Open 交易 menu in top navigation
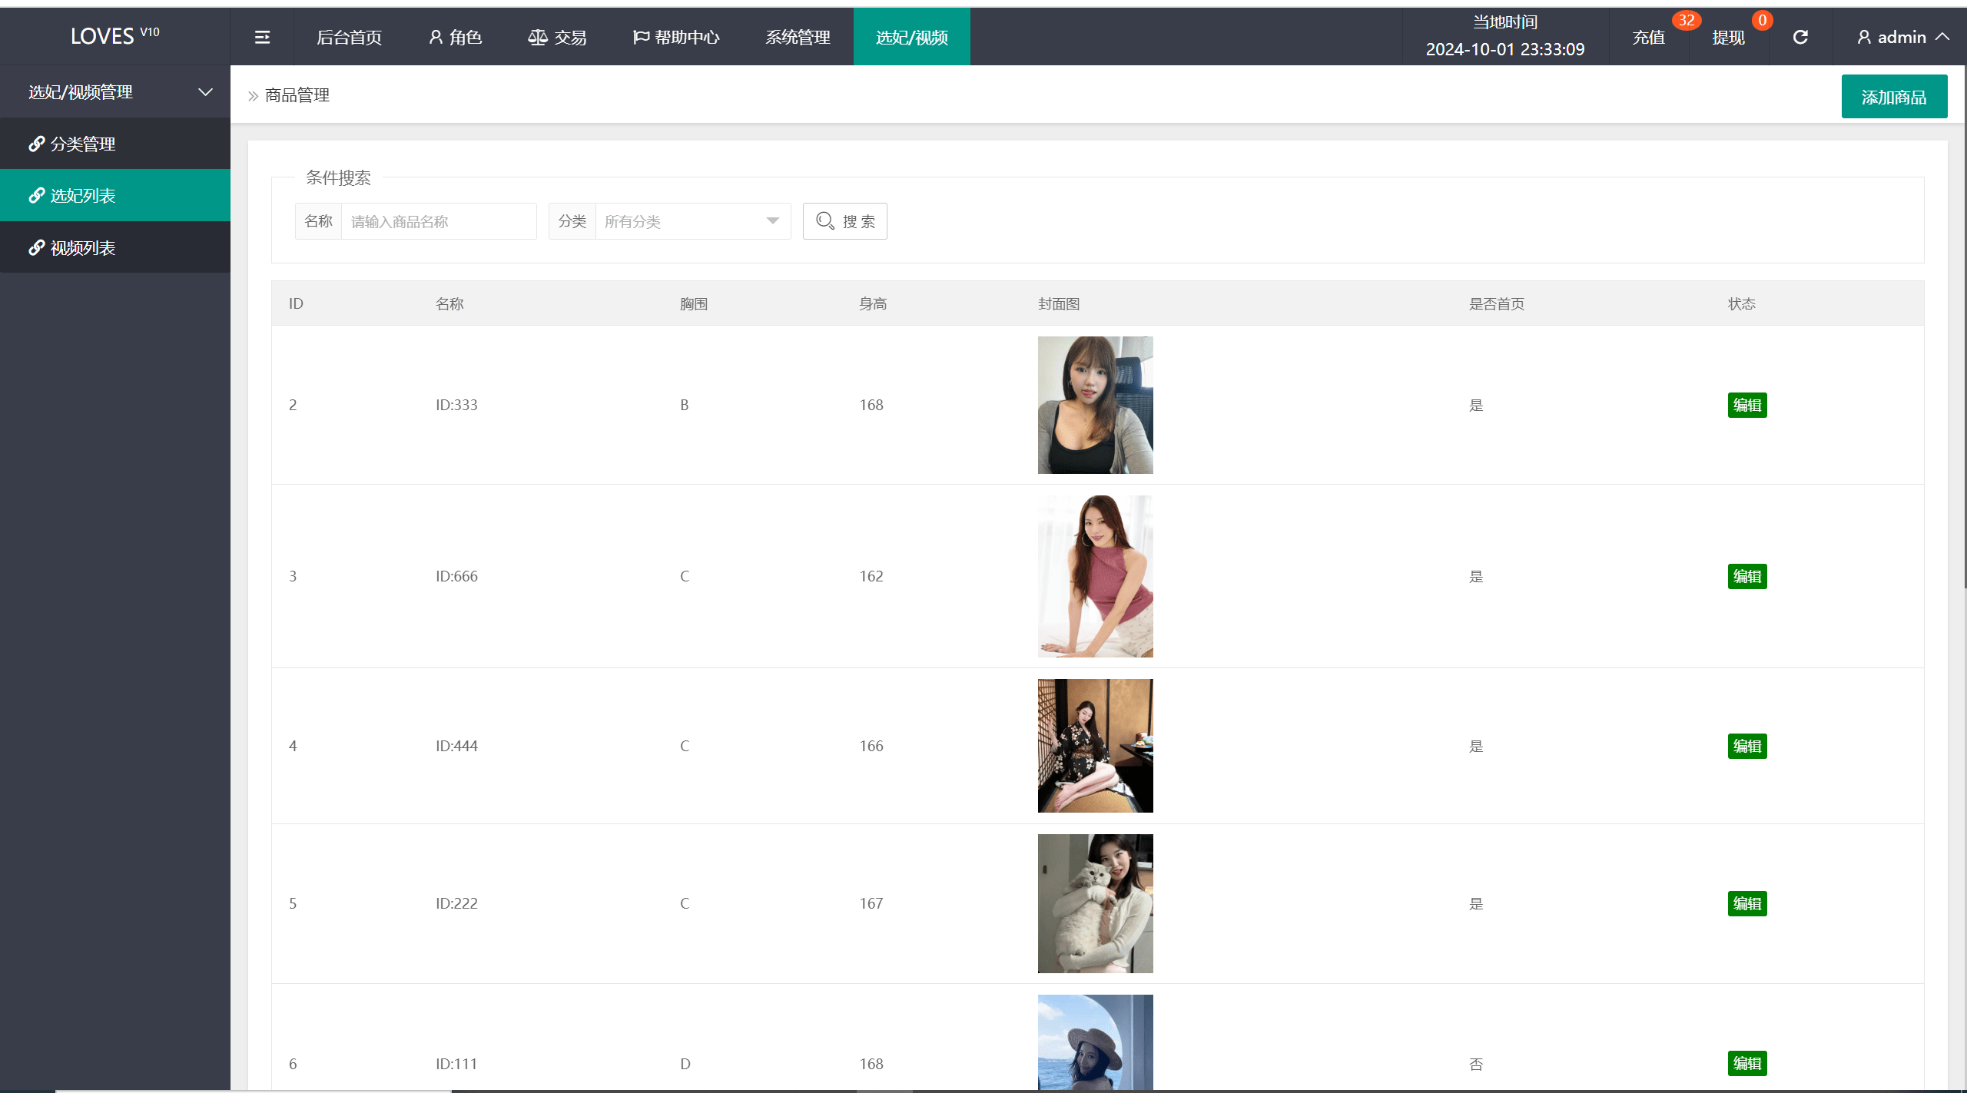1967x1093 pixels. (556, 36)
